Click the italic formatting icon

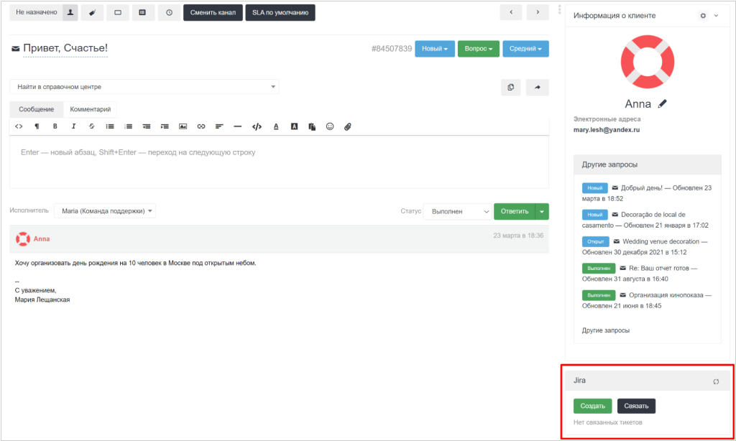(x=73, y=126)
